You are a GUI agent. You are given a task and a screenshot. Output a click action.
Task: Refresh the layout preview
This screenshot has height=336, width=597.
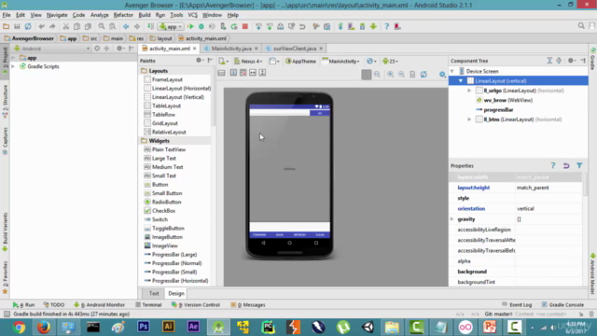(423, 75)
